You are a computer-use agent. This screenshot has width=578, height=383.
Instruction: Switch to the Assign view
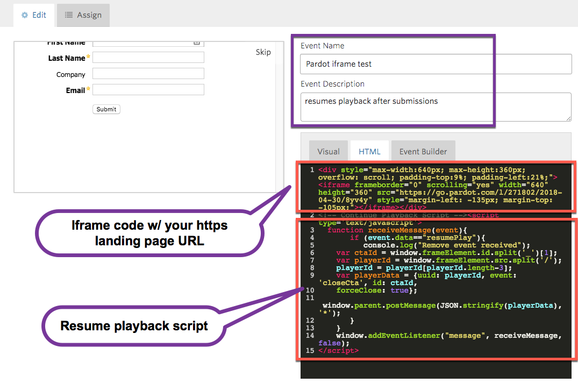coord(83,15)
